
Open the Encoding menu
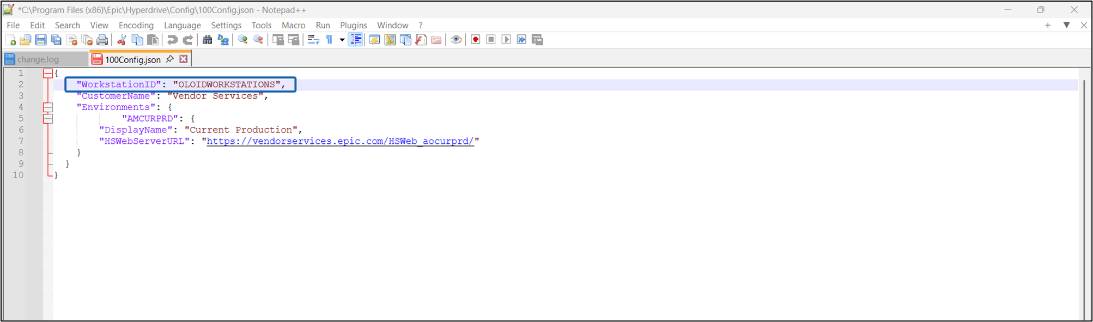[136, 25]
